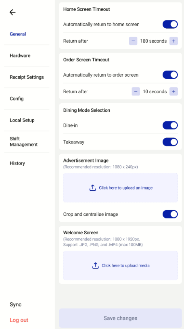
Task: Go to Shift Management
Action: 23,142
